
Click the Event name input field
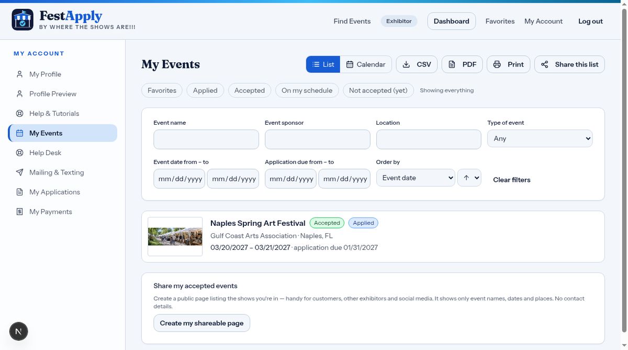pyautogui.click(x=206, y=139)
